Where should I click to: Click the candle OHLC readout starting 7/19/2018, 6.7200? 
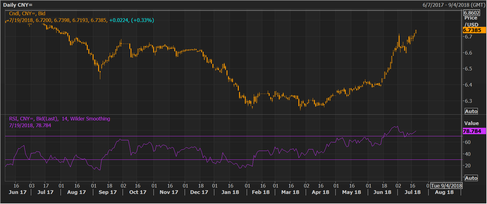(58, 20)
